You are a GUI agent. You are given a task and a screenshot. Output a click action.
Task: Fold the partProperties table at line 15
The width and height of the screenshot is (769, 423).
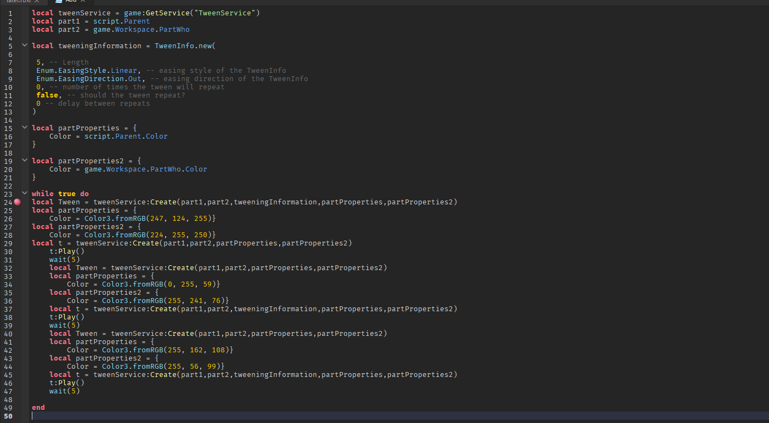coord(24,128)
